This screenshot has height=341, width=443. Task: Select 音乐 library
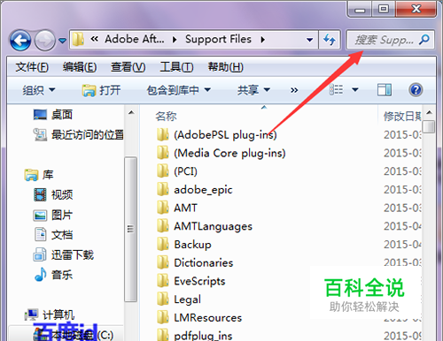(x=62, y=275)
